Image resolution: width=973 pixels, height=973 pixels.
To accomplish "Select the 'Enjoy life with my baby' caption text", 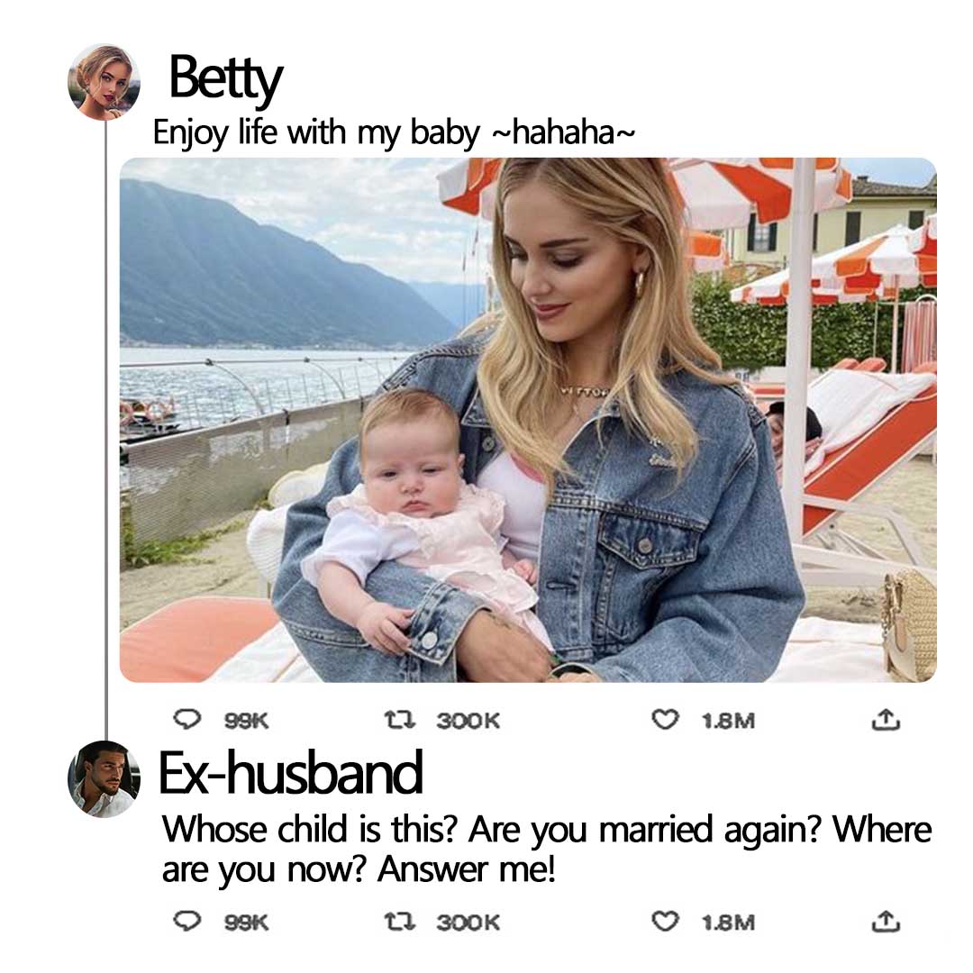I will [316, 132].
